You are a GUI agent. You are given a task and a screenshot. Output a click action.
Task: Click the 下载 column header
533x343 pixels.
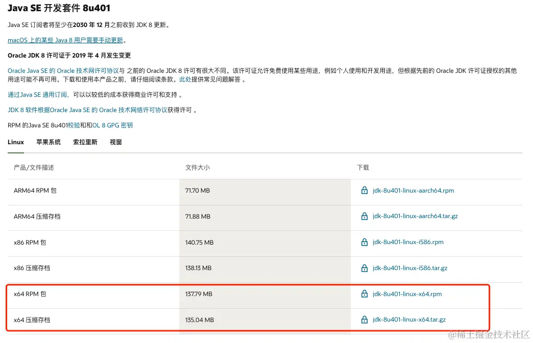click(x=363, y=168)
